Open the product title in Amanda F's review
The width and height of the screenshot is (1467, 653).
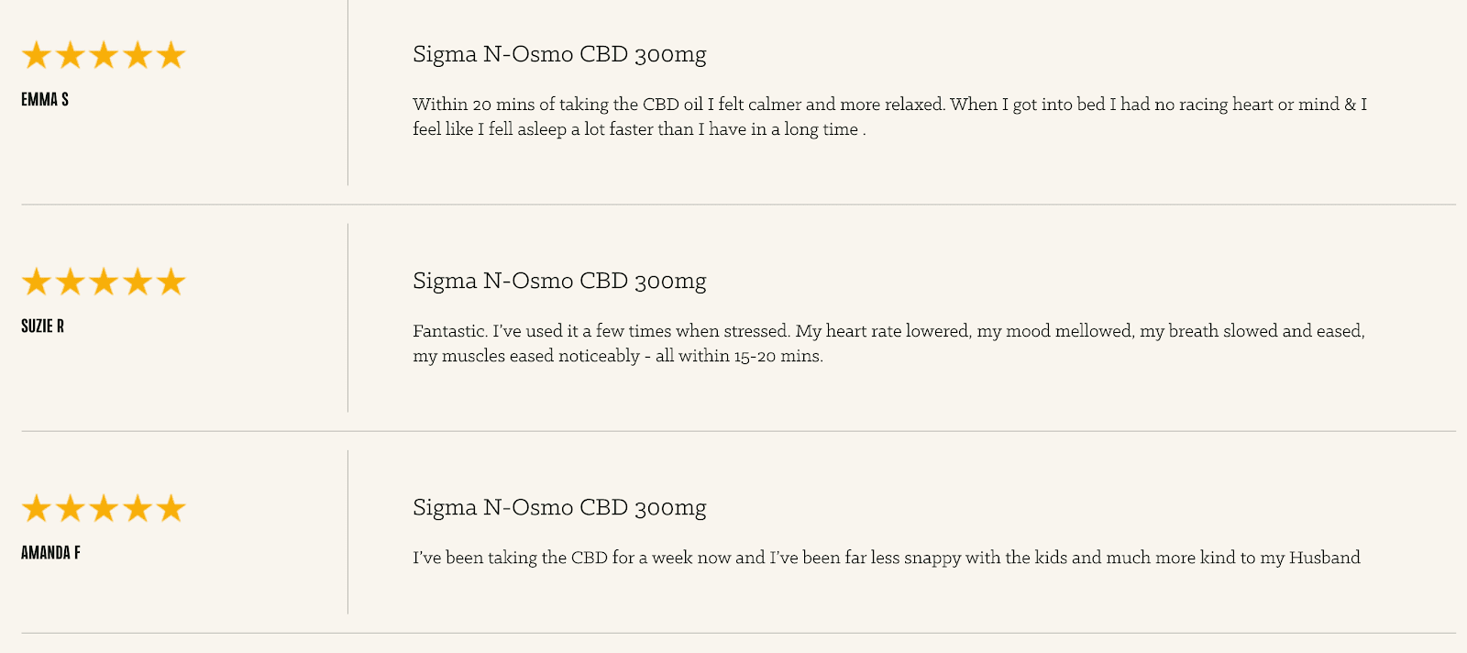click(x=559, y=508)
